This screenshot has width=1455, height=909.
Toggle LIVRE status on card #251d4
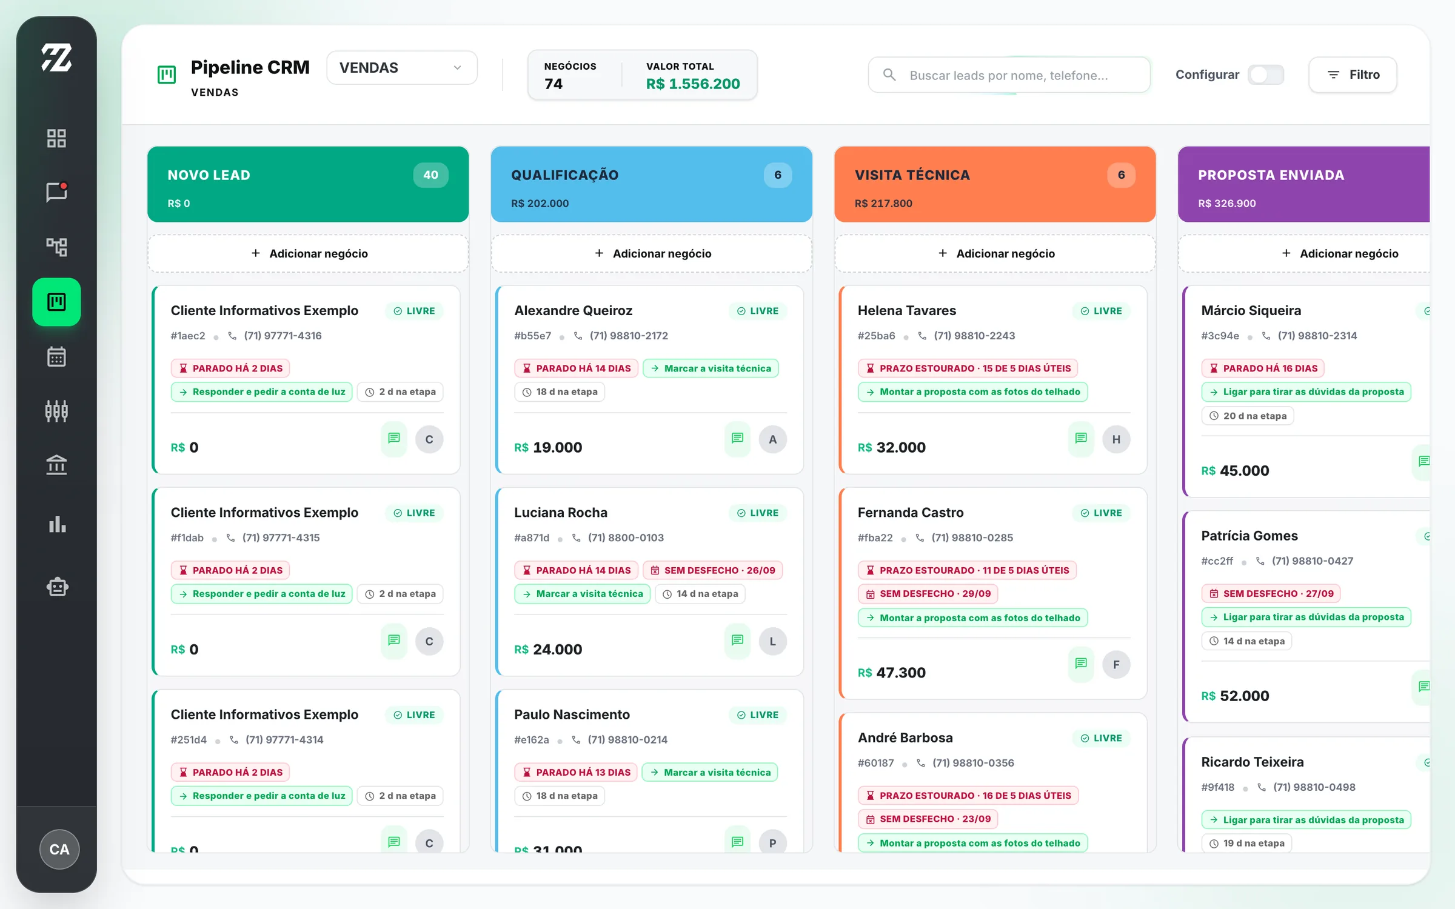[x=415, y=715]
